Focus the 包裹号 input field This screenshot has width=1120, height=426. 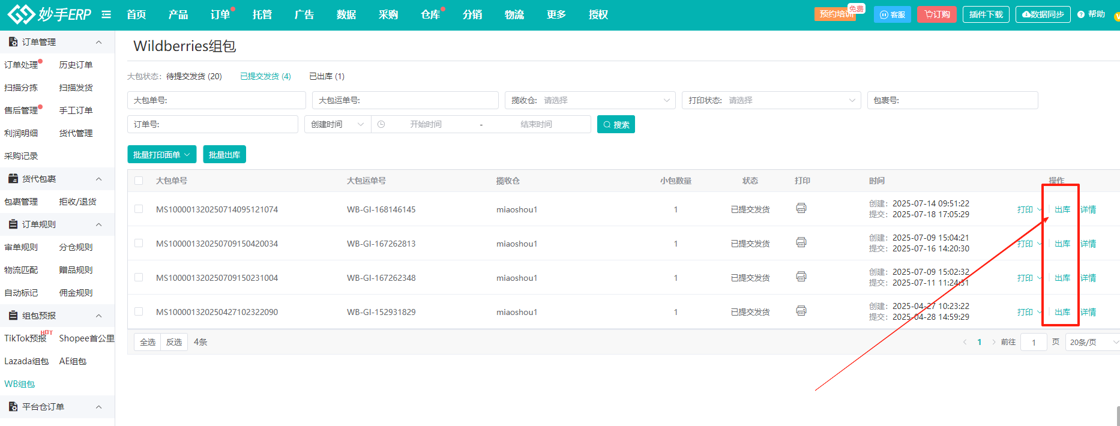(953, 100)
